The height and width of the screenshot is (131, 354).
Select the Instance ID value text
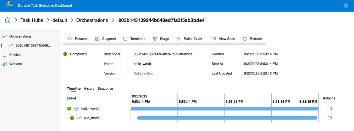coord(163,54)
